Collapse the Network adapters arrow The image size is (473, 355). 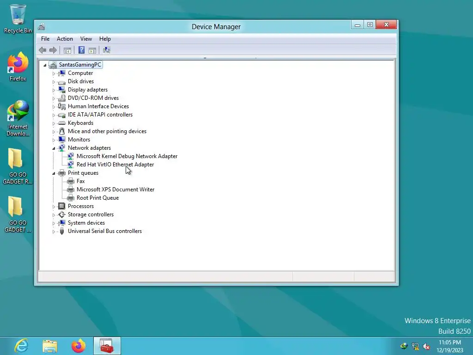[54, 148]
